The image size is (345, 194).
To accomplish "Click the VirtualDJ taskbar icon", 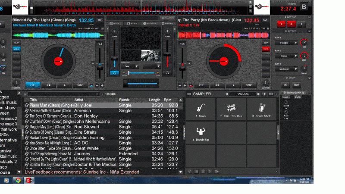I will coord(29,180).
